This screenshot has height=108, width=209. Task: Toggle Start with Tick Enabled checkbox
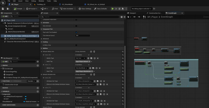[76, 32]
